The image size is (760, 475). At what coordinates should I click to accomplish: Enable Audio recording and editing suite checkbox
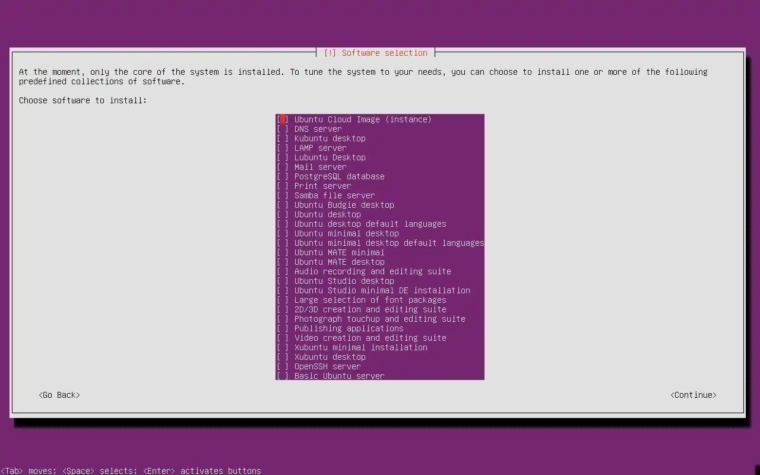[283, 271]
